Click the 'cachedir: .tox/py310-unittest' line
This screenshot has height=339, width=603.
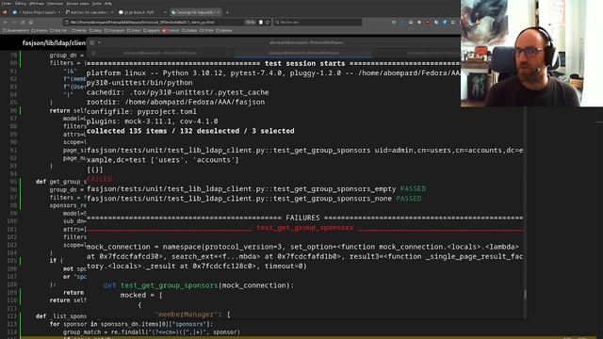click(178, 92)
